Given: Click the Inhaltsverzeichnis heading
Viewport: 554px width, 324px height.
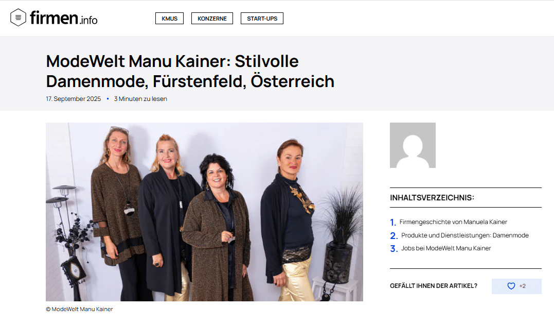Looking at the screenshot, I should point(432,198).
